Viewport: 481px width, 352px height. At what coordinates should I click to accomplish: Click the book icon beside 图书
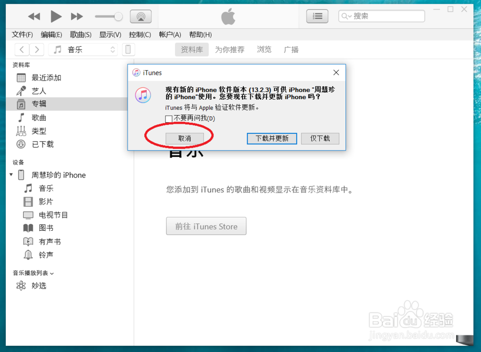coord(28,228)
